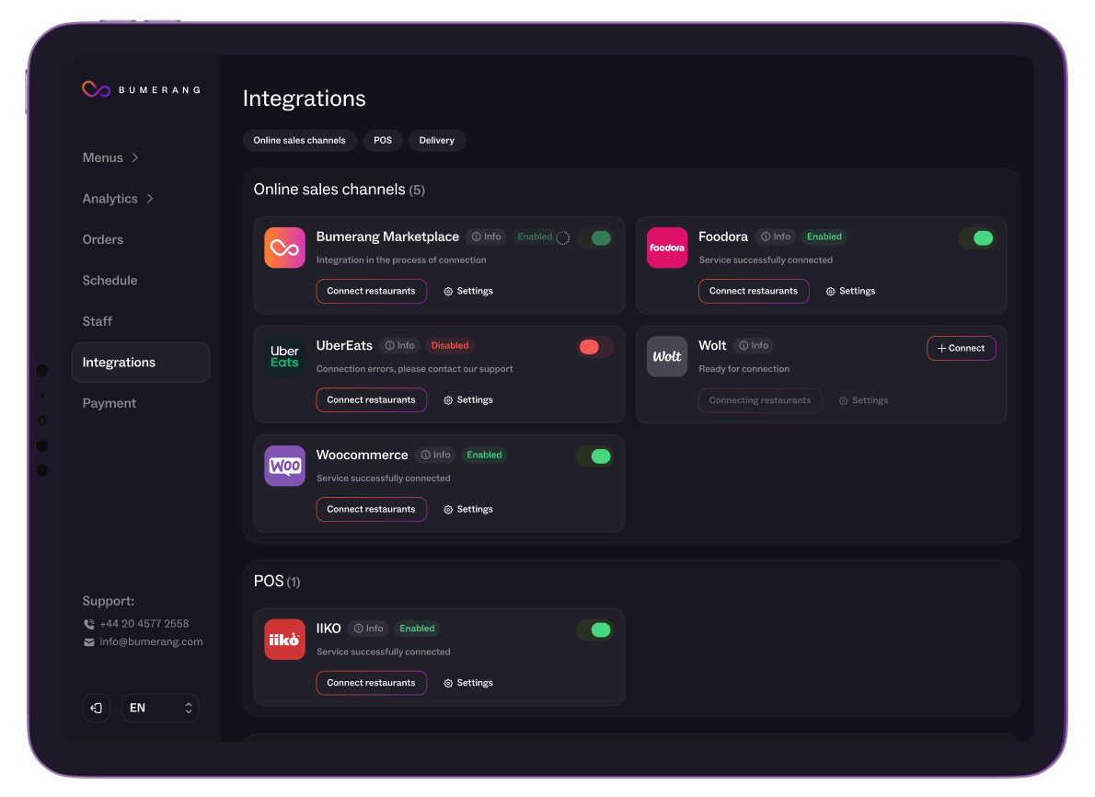This screenshot has height=797, width=1095.
Task: Select the Online sales channels filter tab
Action: pos(300,141)
